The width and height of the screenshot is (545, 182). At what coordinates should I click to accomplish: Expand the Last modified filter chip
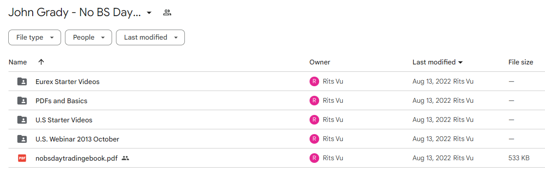(150, 37)
